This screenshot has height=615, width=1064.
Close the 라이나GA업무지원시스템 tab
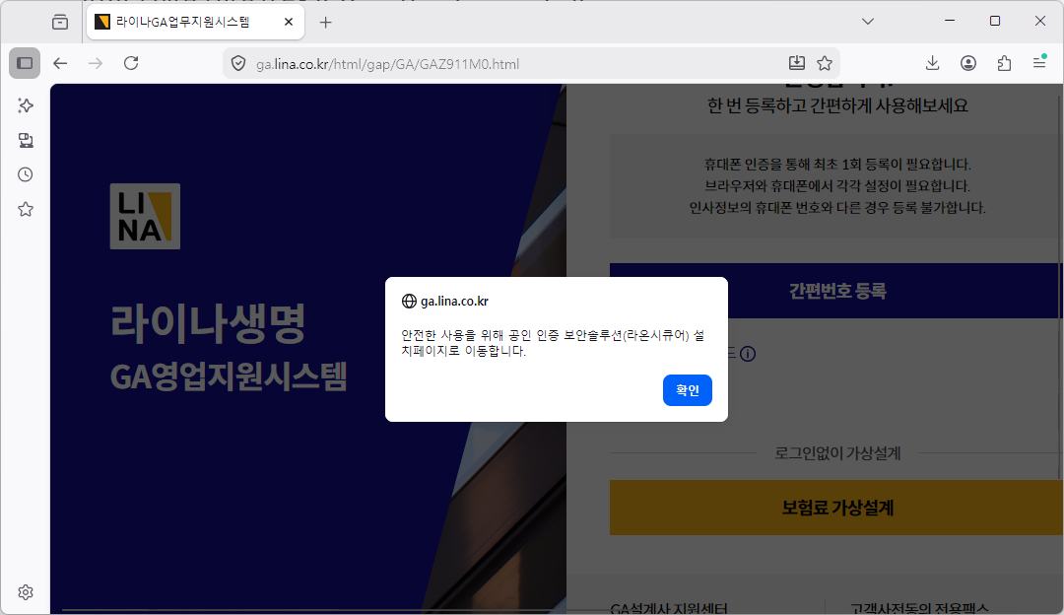point(289,22)
